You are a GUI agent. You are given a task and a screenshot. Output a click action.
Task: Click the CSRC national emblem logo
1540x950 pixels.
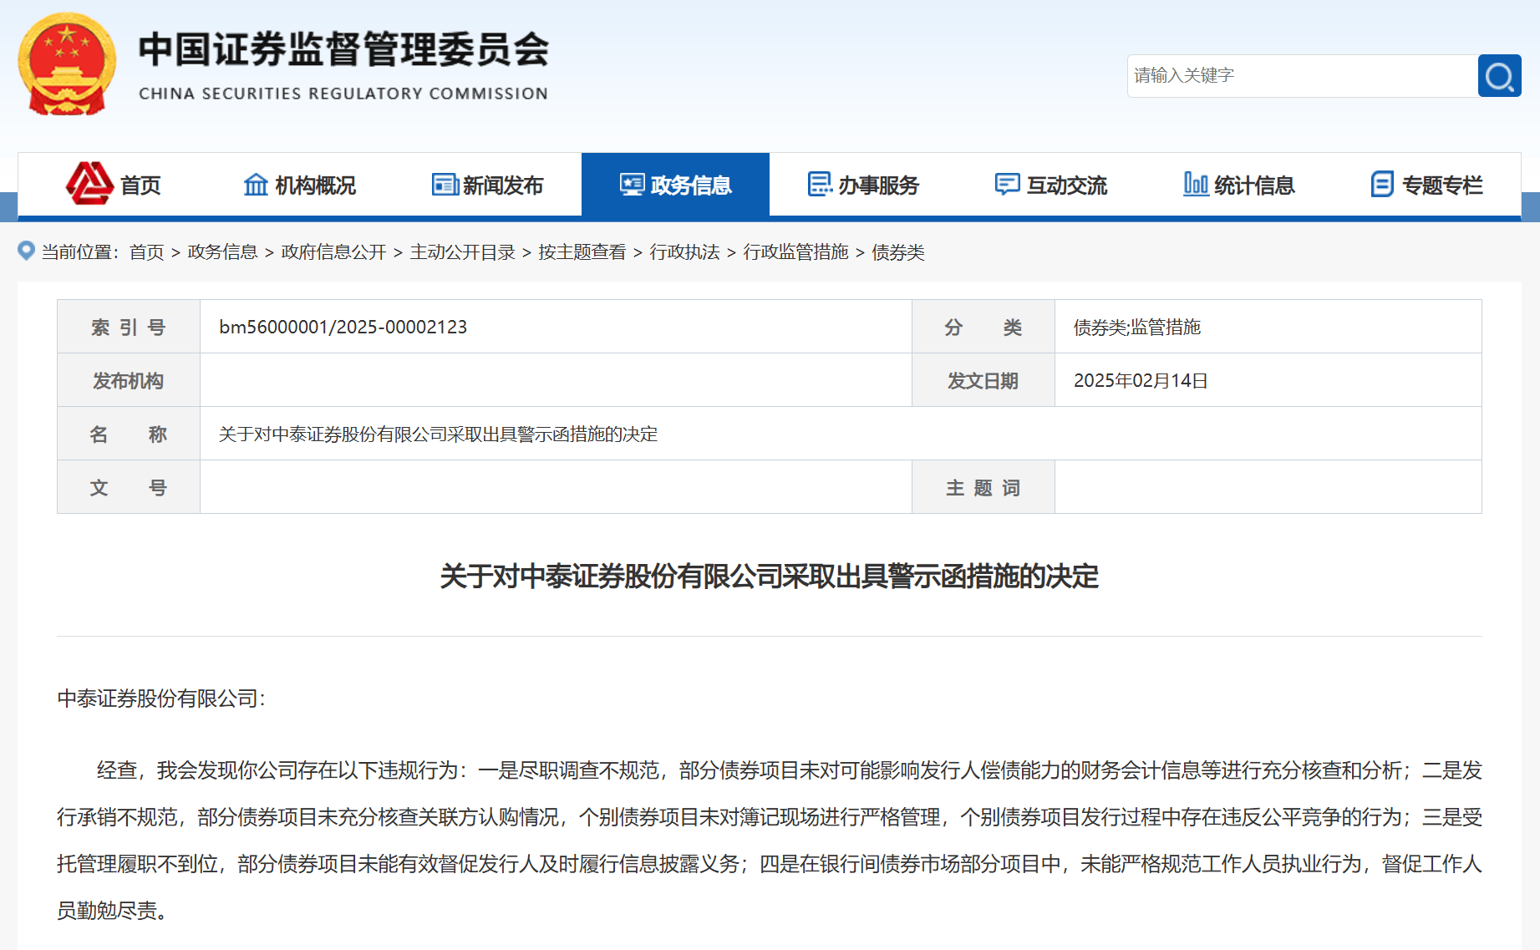67,60
